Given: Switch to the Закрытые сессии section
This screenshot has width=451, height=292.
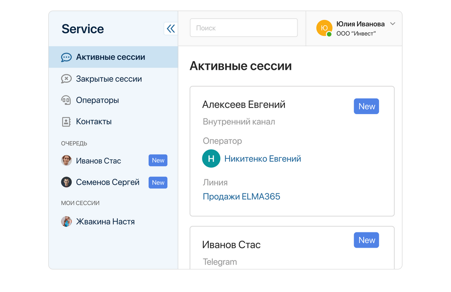Looking at the screenshot, I should (x=109, y=78).
